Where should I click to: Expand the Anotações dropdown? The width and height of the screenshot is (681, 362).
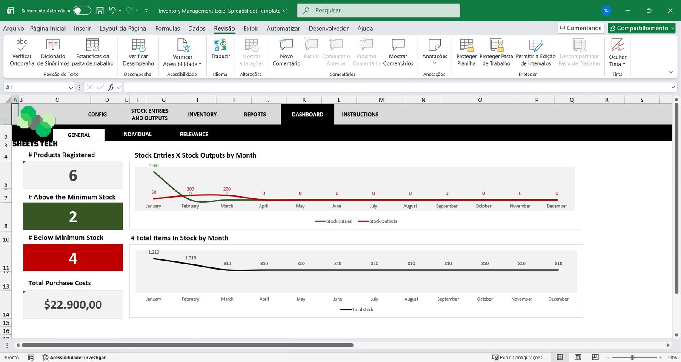pos(435,63)
